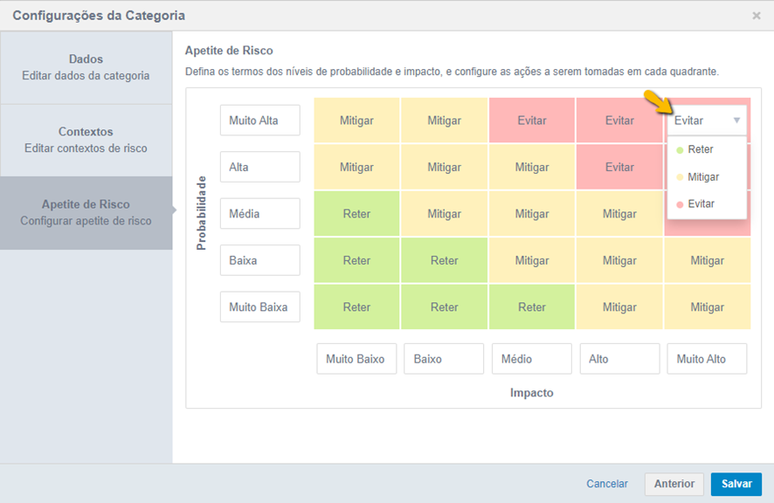Viewport: 774px width, 503px height.
Task: Close the Configurações da Categoria dialog
Action: (x=757, y=16)
